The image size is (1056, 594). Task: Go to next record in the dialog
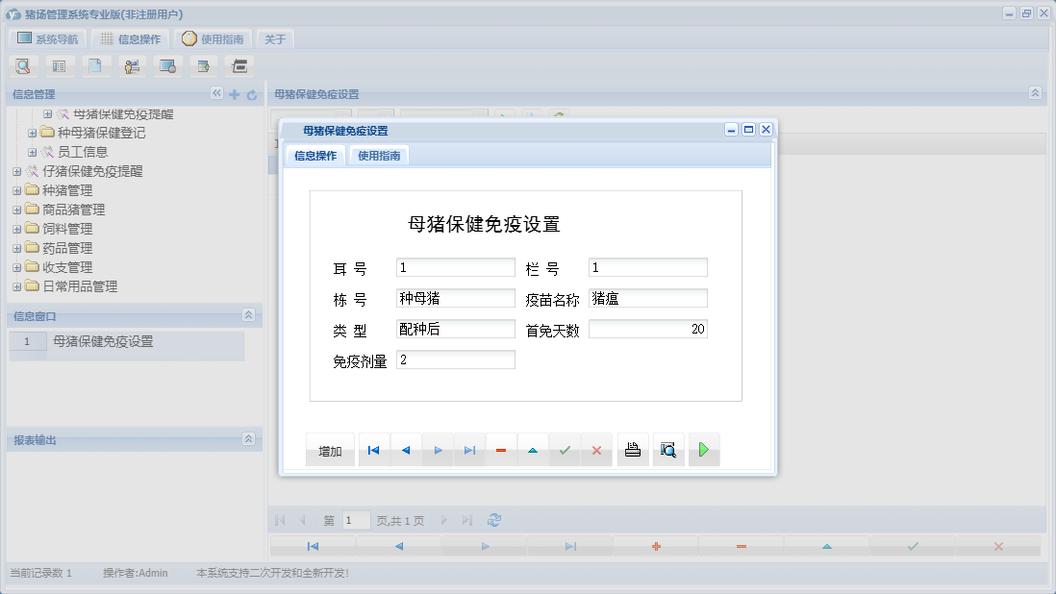coord(438,450)
